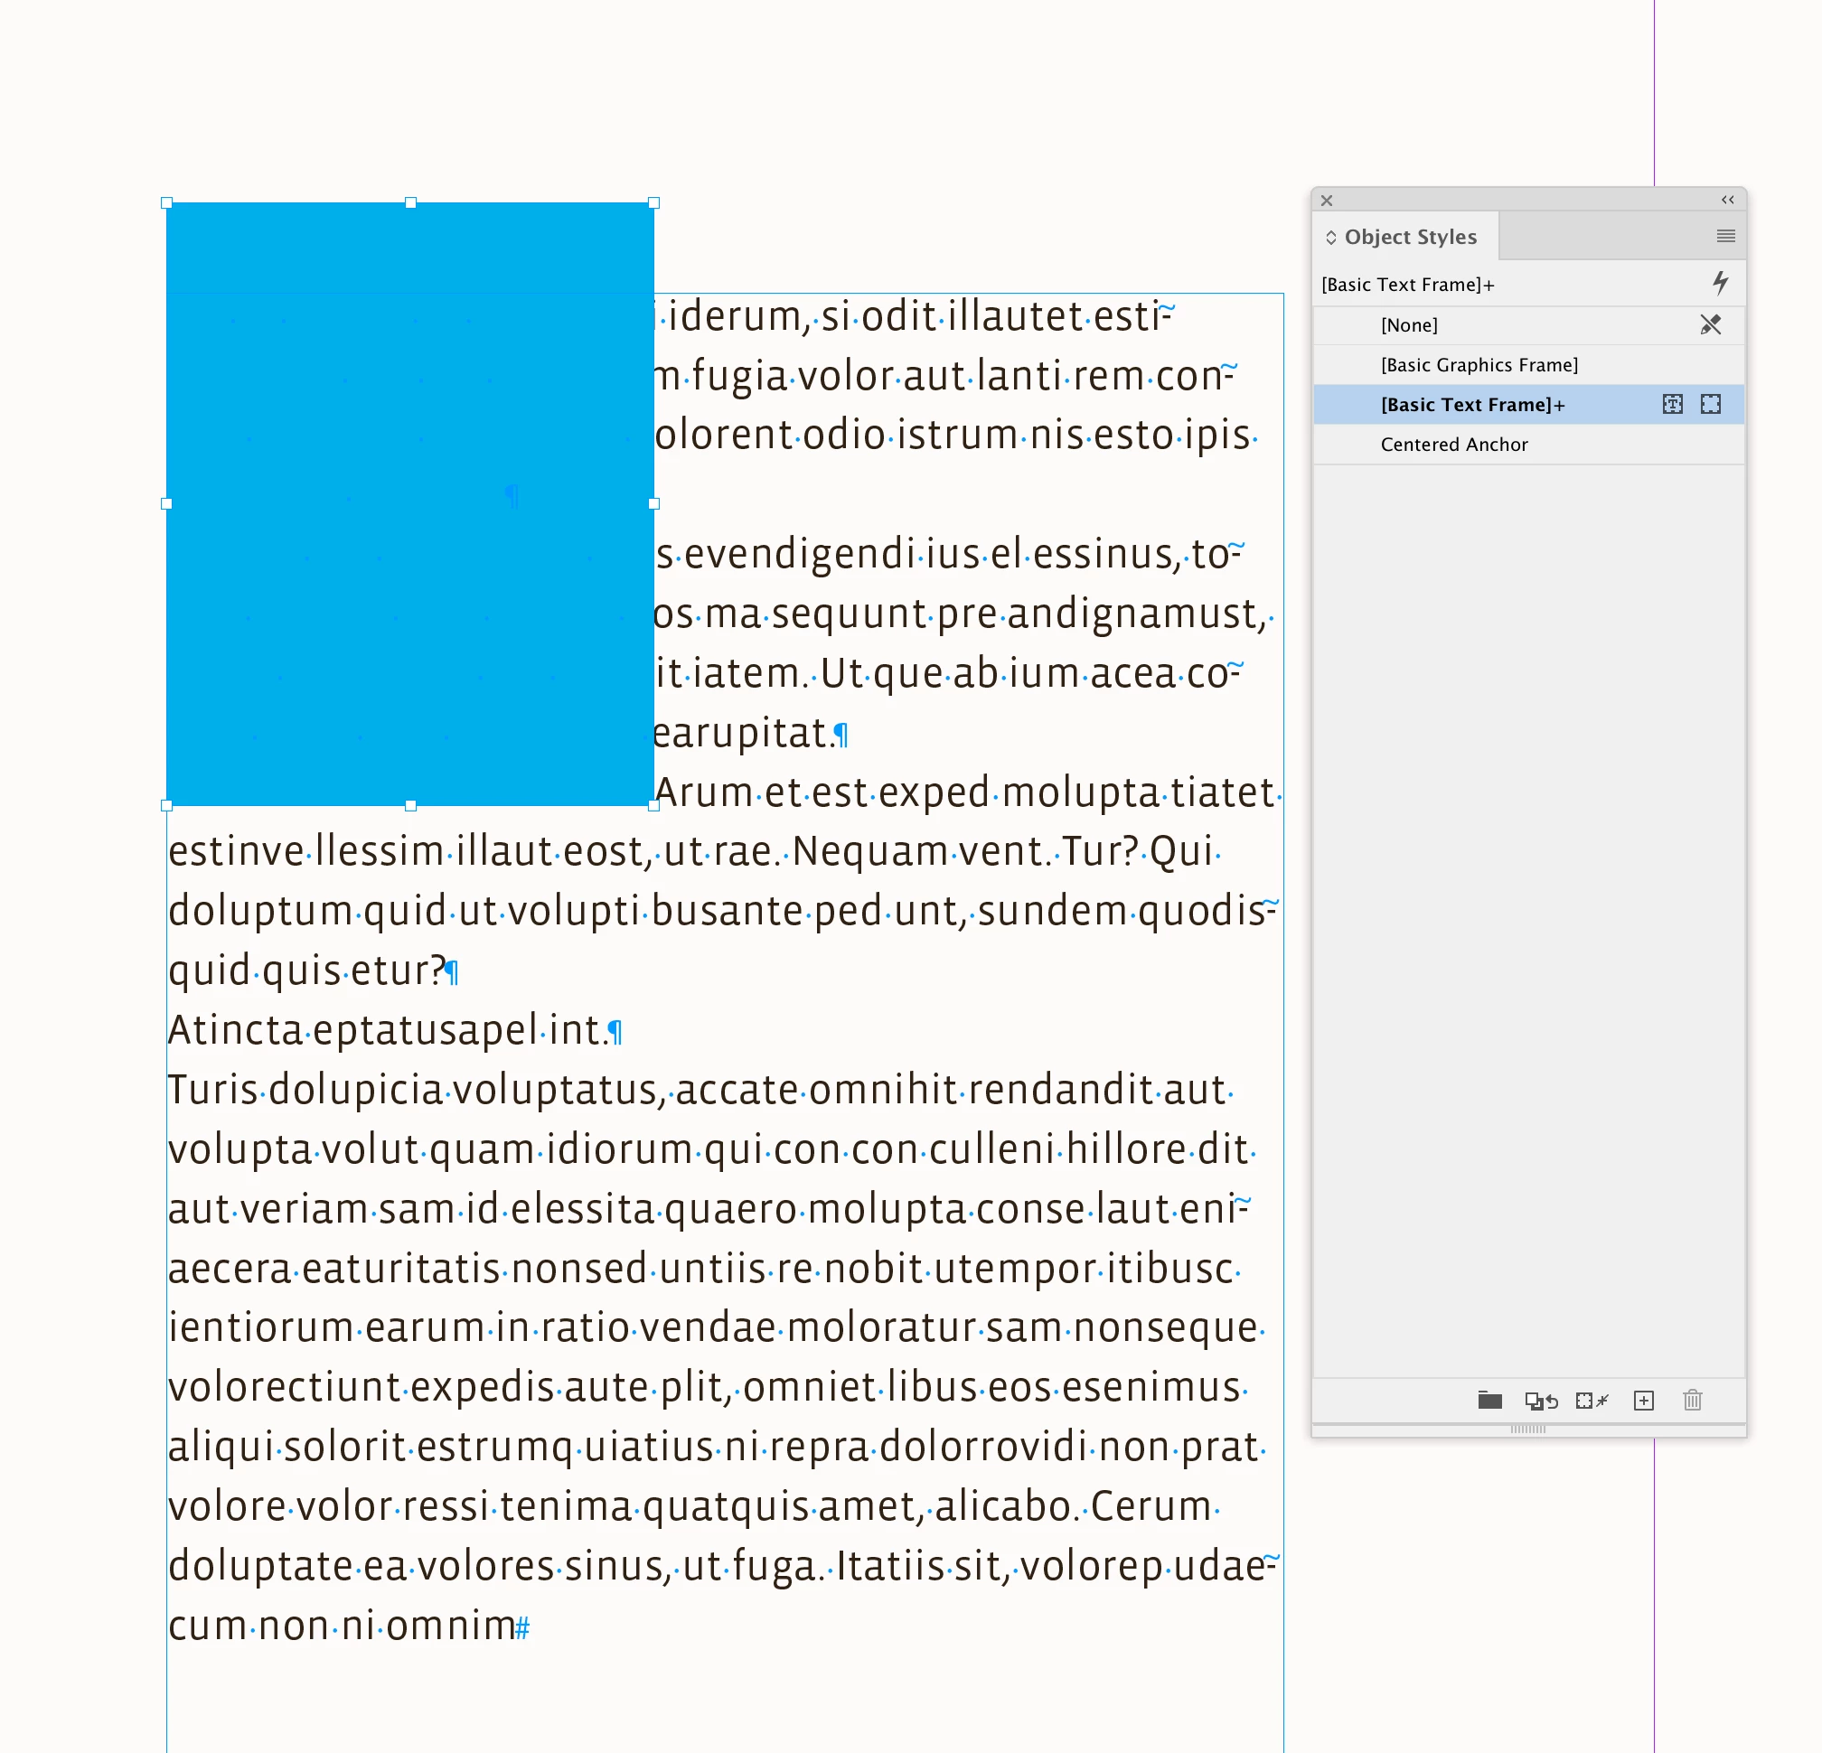Click the Quick Apply lightning bolt icon
This screenshot has width=1822, height=1753.
tap(1720, 283)
